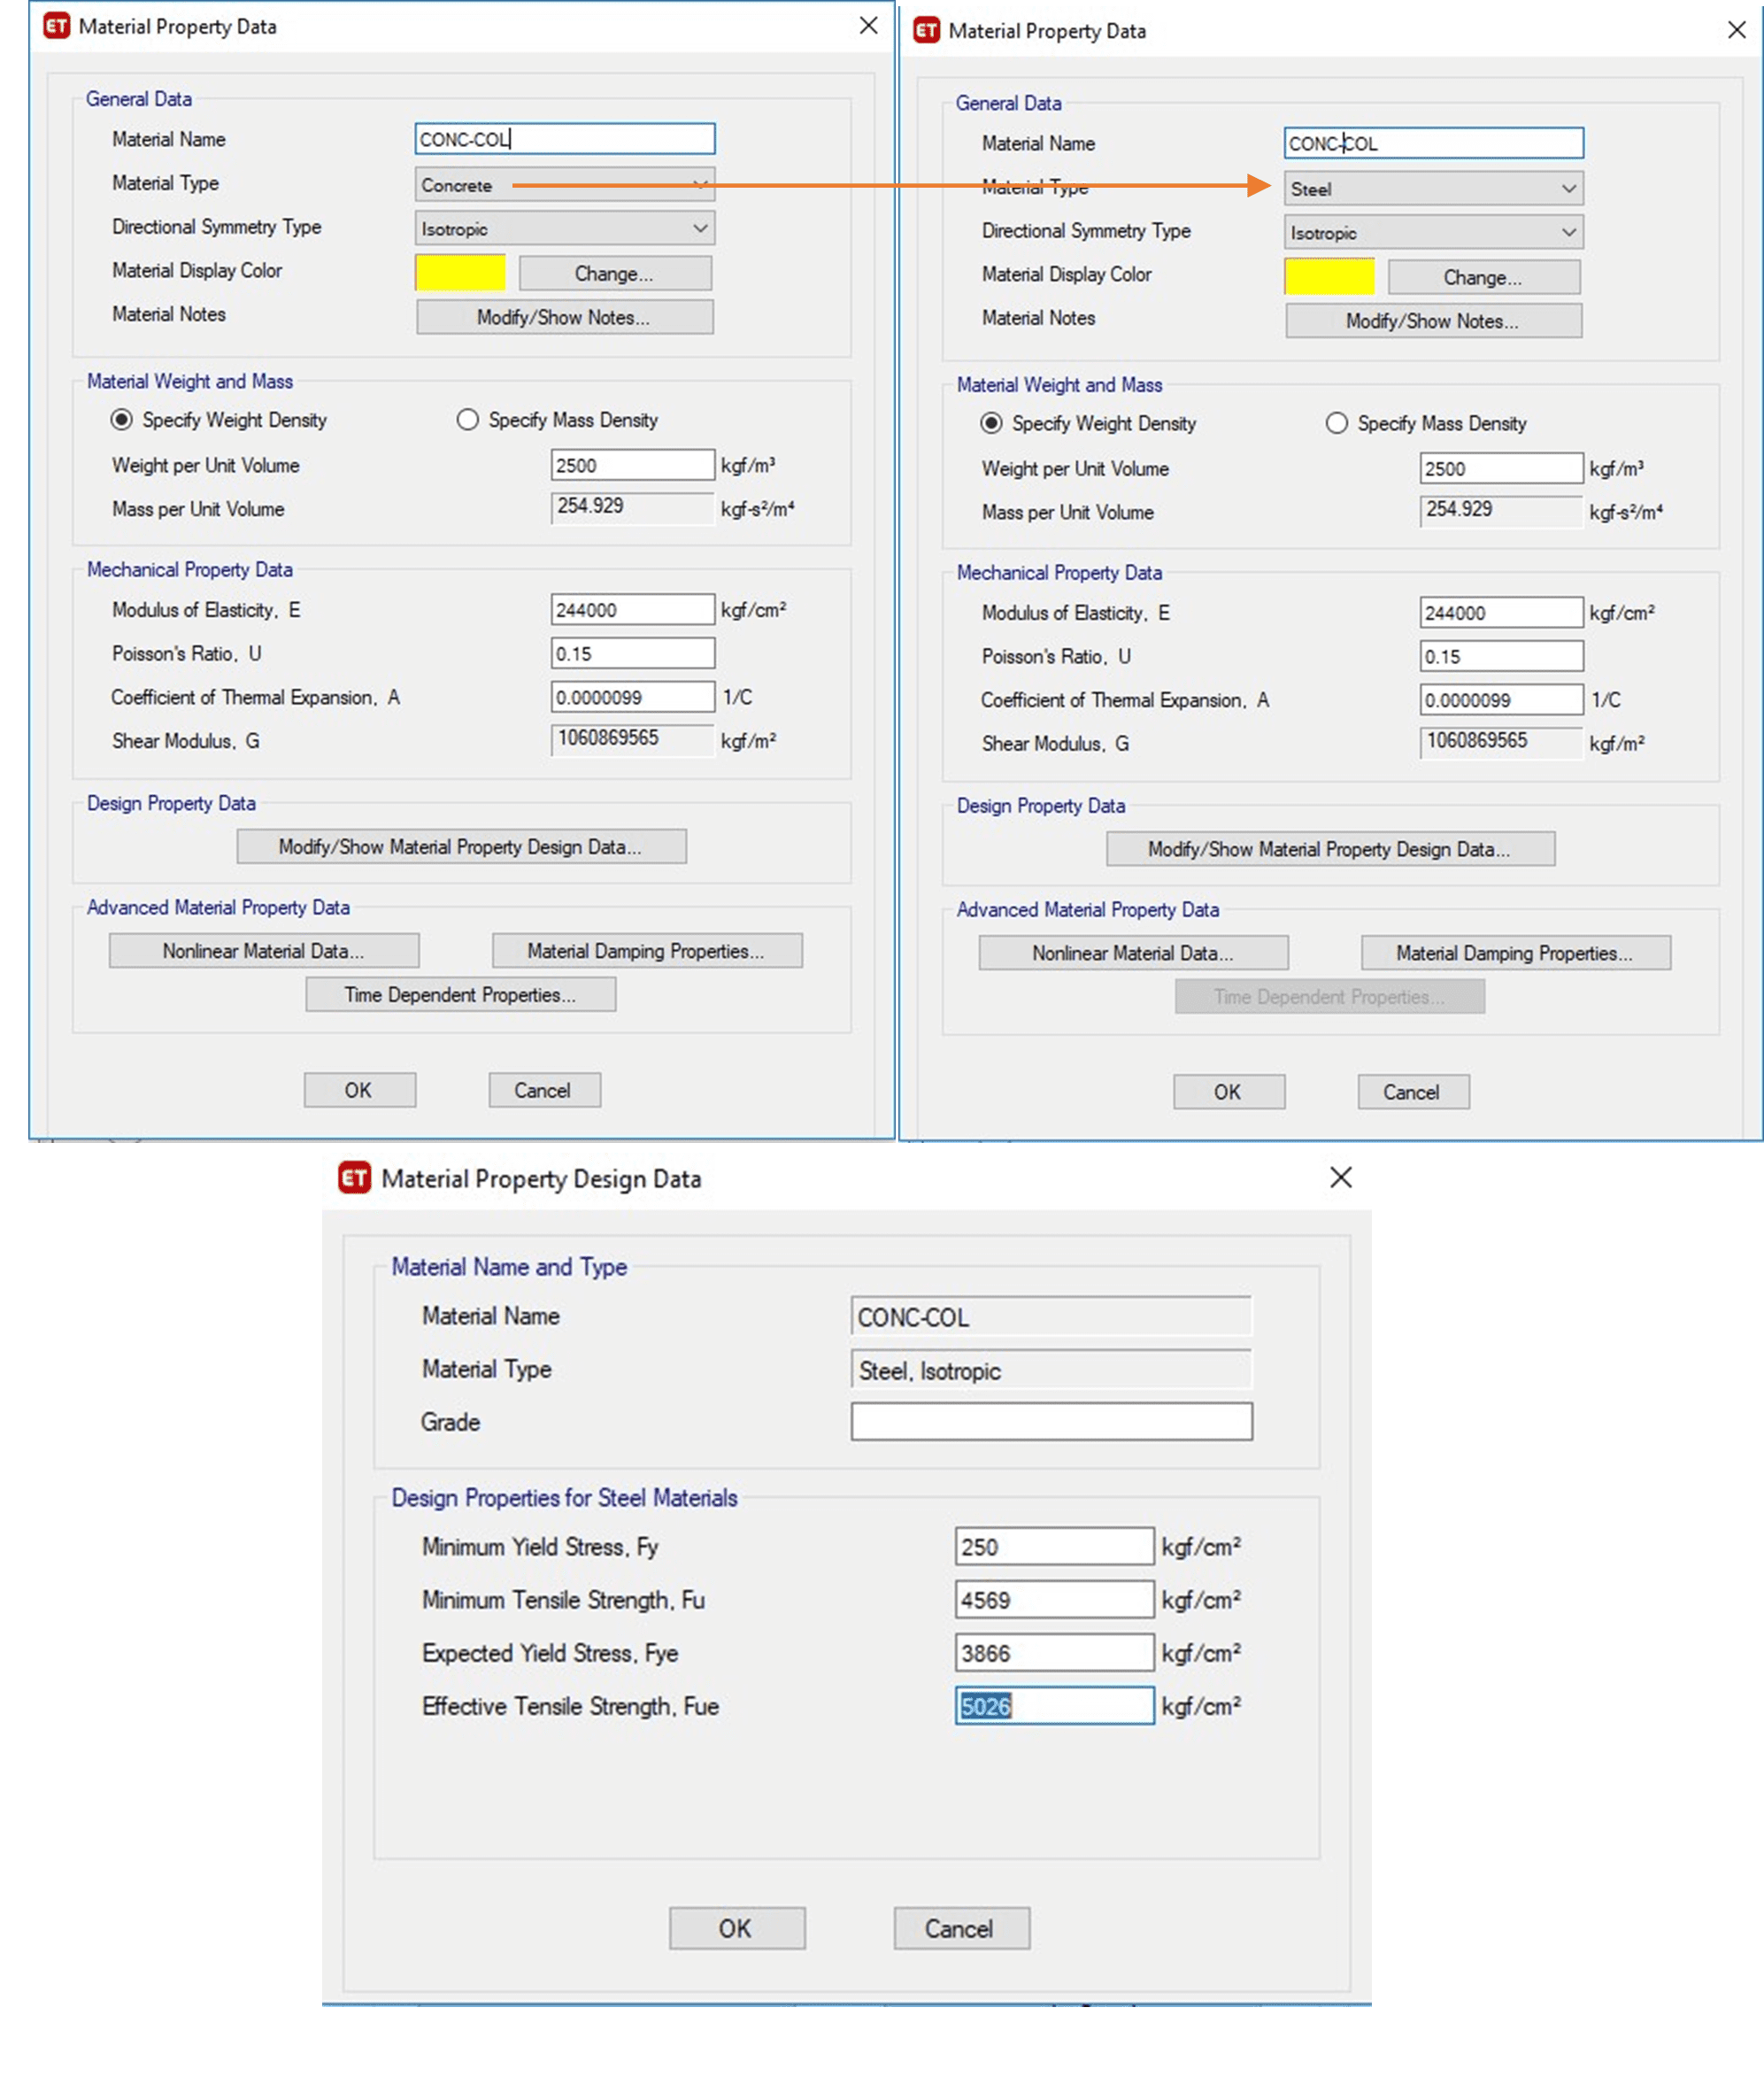The width and height of the screenshot is (1764, 2100).
Task: Open Directional Symmetry Type dropdown in left window
Action: (x=565, y=229)
